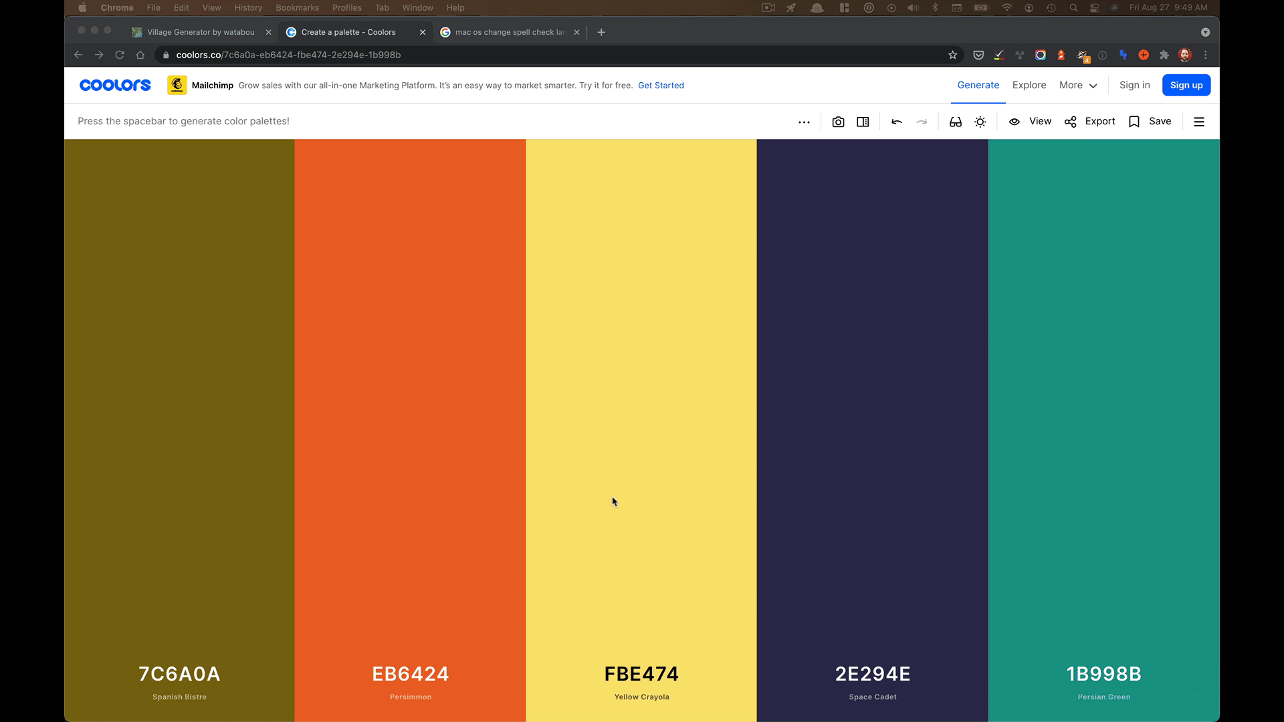Expand the More dropdown menu
Screen dimensions: 1284x722
pos(1078,85)
